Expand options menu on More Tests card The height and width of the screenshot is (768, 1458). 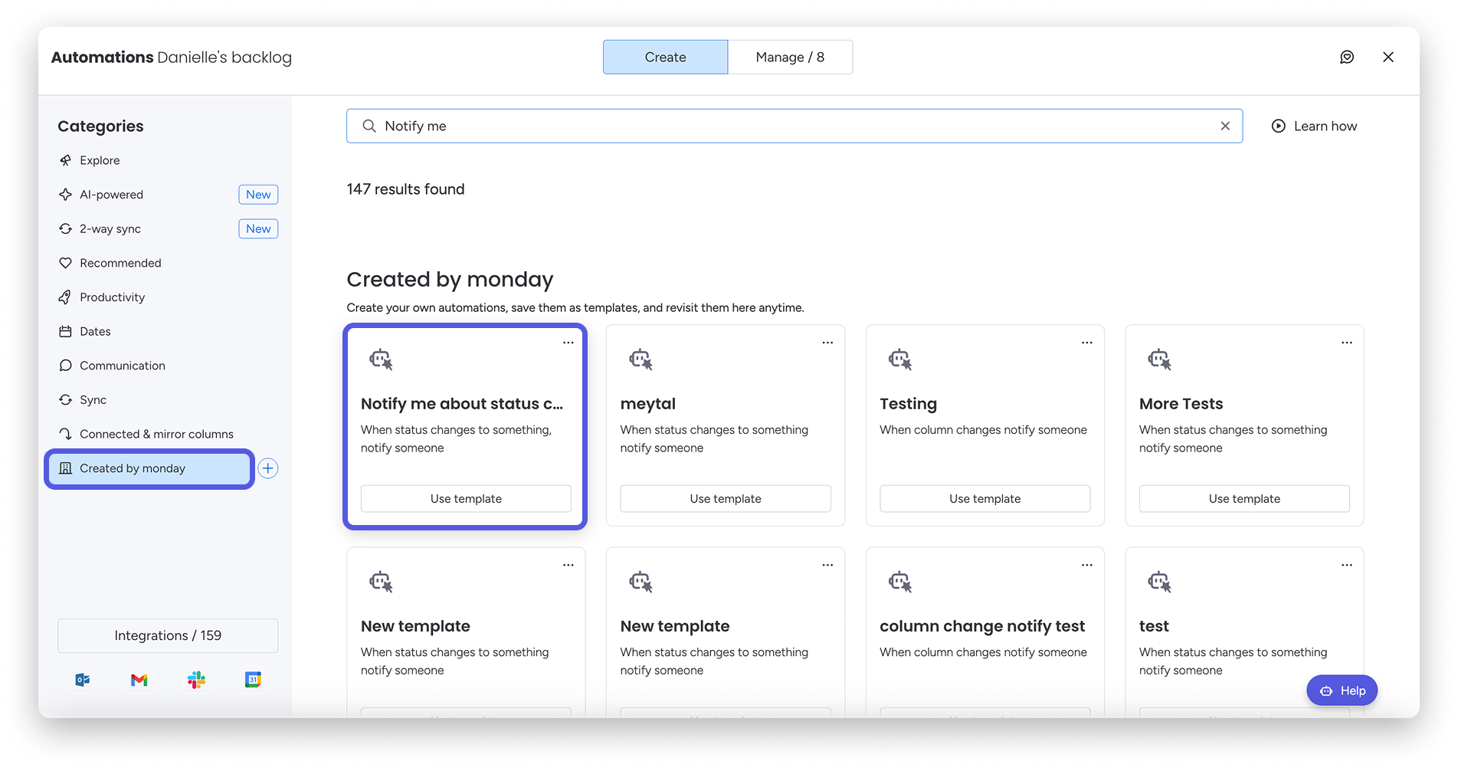click(x=1346, y=343)
